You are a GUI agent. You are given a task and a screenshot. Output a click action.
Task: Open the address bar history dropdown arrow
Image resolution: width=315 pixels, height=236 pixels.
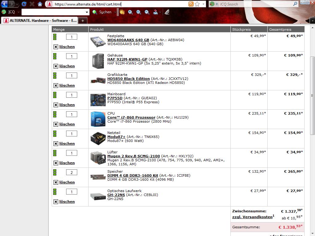(x=203, y=4)
